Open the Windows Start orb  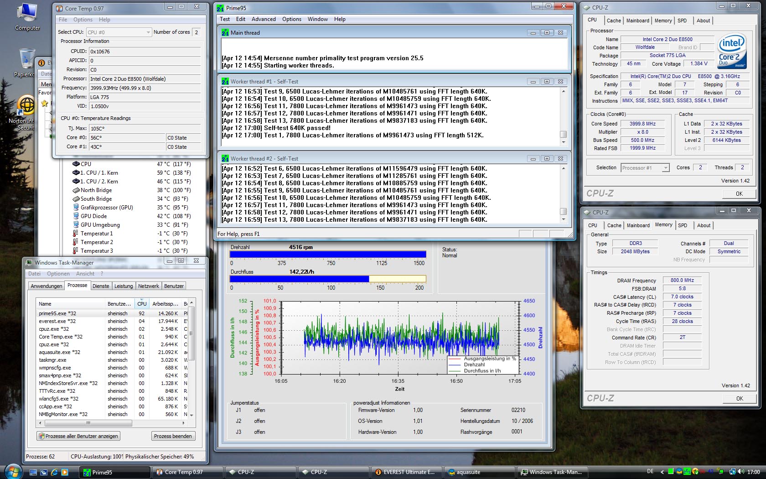(13, 471)
